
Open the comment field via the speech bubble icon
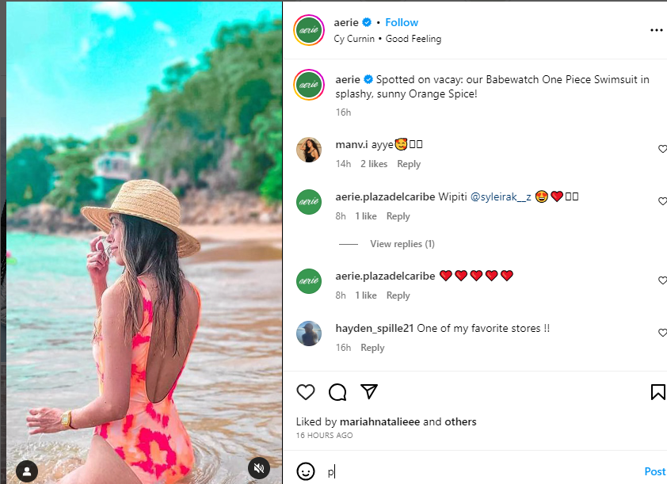(x=337, y=392)
